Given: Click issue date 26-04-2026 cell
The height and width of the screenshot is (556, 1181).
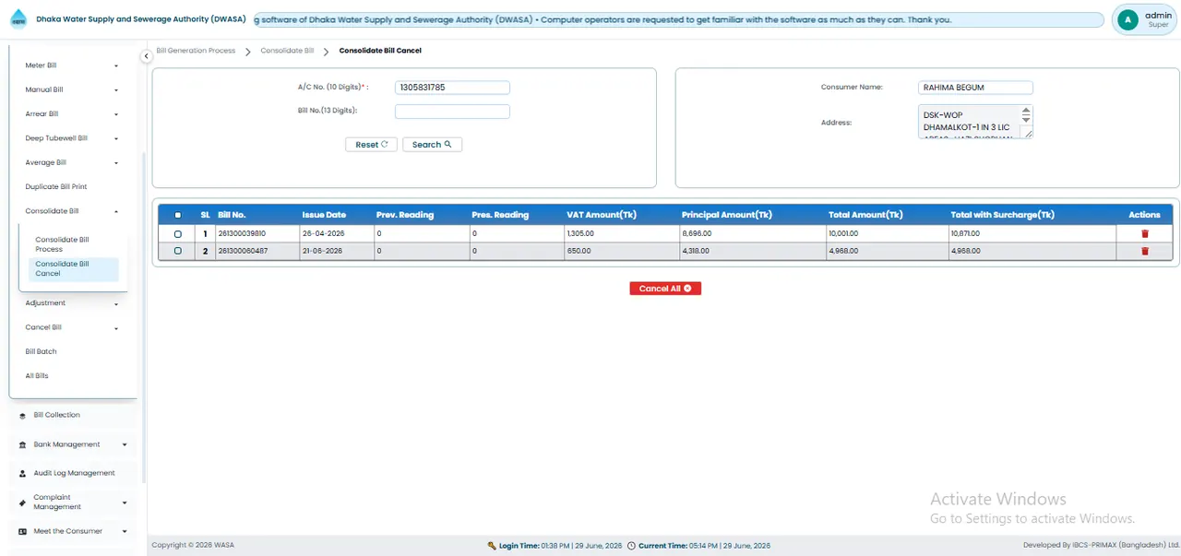Looking at the screenshot, I should coord(336,234).
